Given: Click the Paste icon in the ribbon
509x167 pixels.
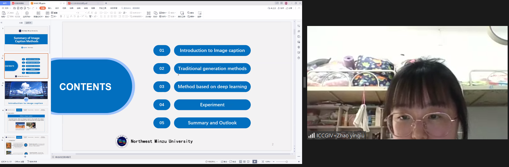Looking at the screenshot, I should point(4,13).
